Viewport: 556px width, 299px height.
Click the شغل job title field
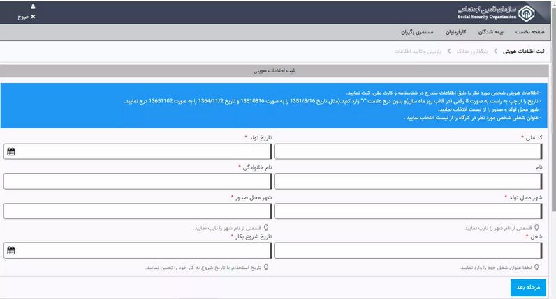[408, 250]
